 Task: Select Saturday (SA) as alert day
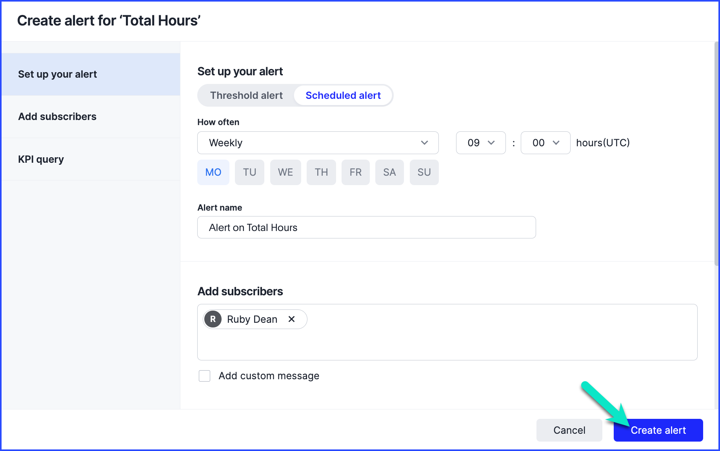point(389,172)
